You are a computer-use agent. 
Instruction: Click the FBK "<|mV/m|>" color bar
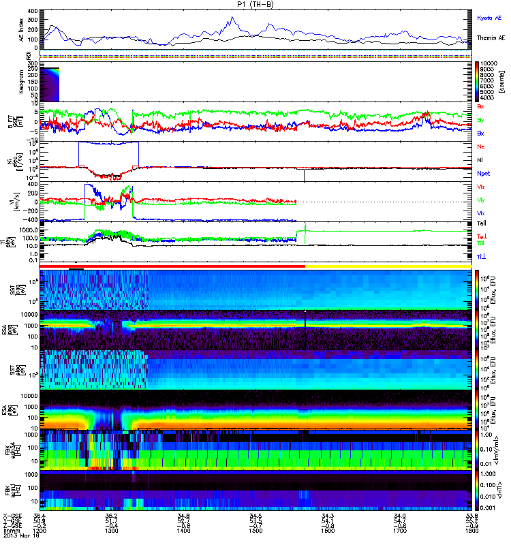[x=477, y=450]
